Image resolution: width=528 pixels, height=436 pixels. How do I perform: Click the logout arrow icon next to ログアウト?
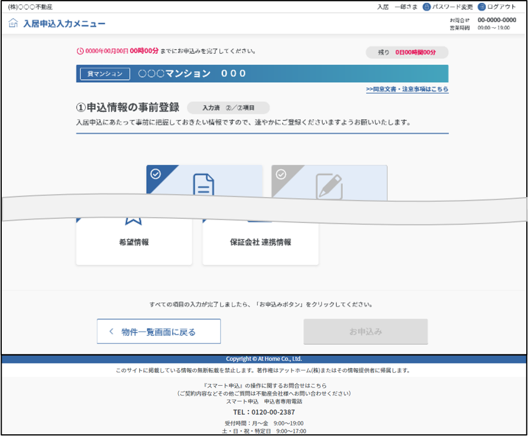(481, 6)
